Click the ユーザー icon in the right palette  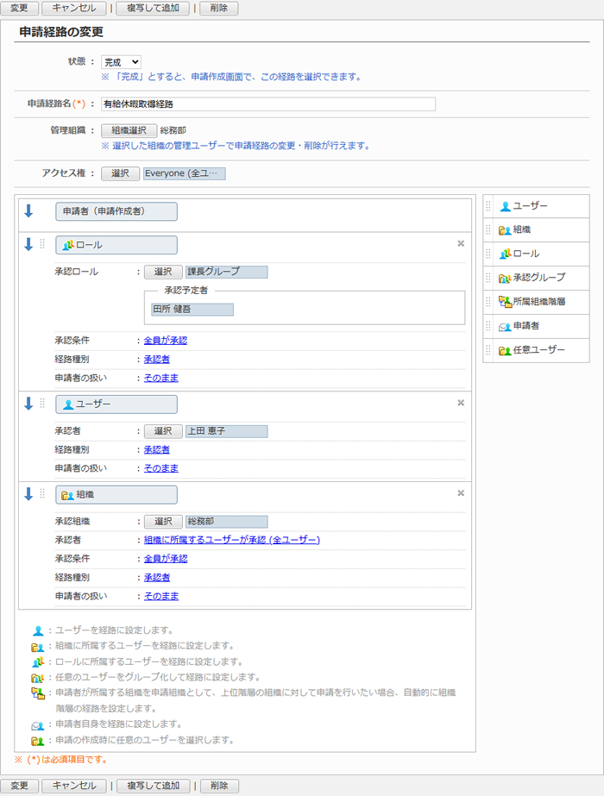(x=505, y=206)
